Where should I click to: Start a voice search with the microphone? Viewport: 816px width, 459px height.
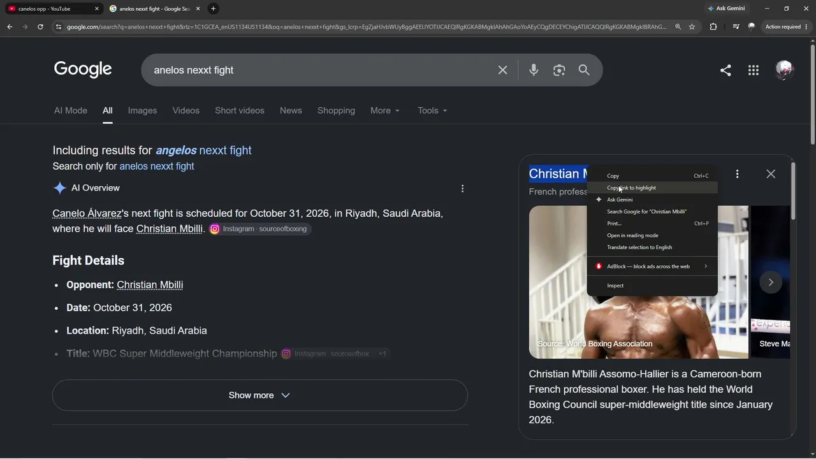534,70
